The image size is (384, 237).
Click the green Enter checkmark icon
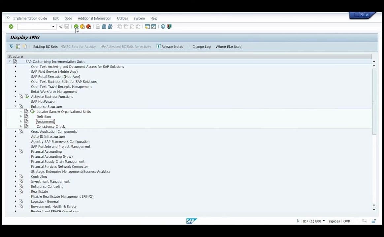coord(11,27)
